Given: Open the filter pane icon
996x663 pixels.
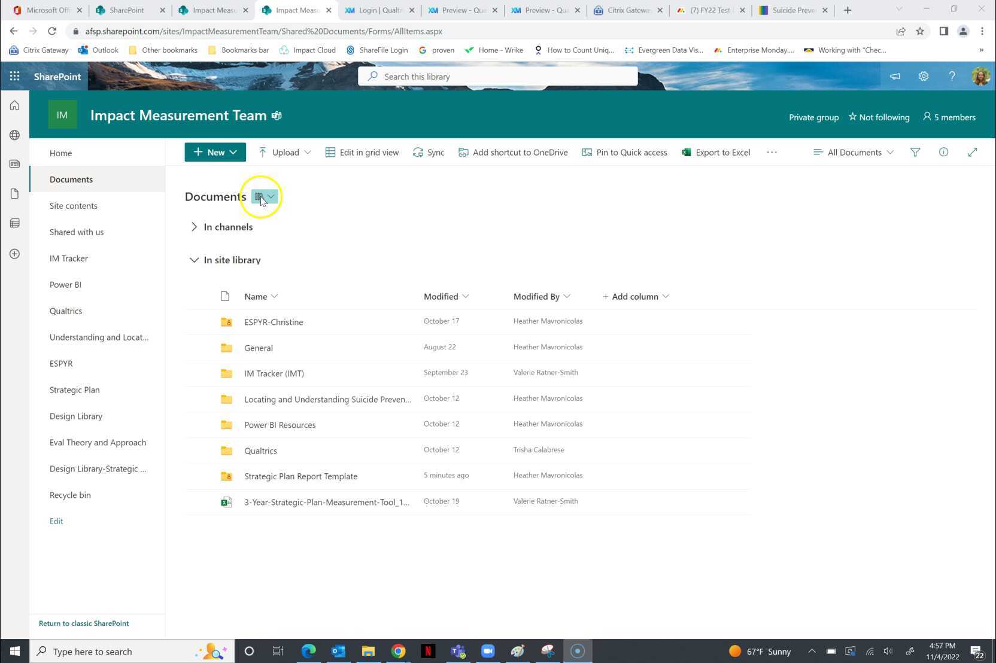Looking at the screenshot, I should (915, 152).
